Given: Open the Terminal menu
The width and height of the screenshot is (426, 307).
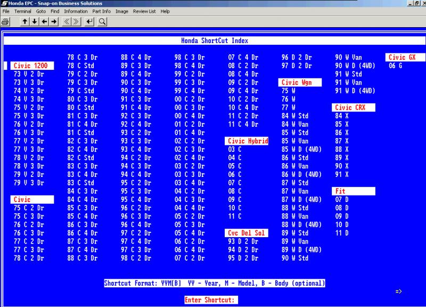Looking at the screenshot, I should pyautogui.click(x=23, y=11).
